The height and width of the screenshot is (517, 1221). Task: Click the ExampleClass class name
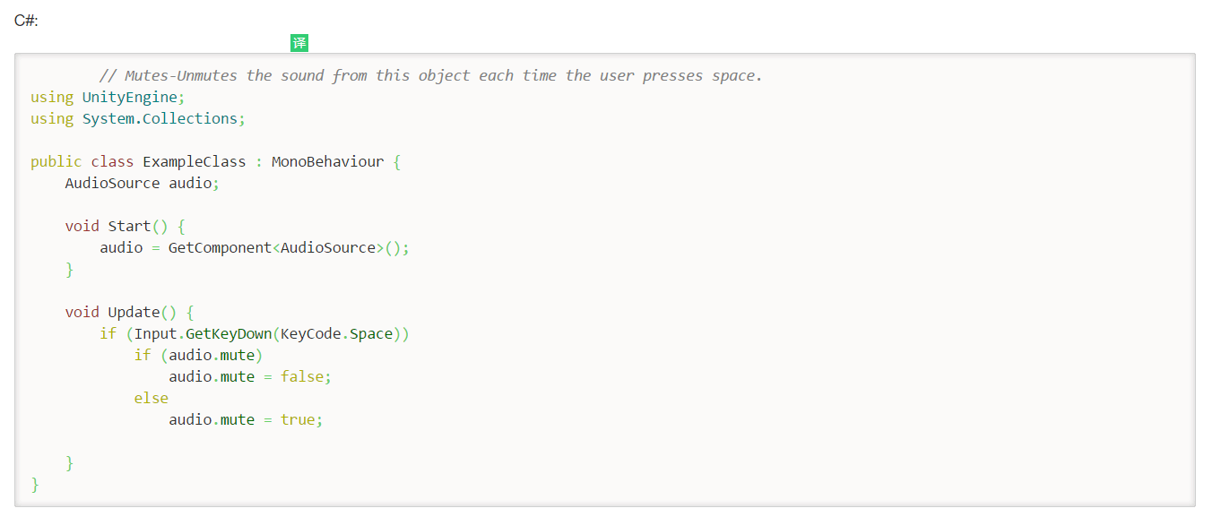[195, 161]
